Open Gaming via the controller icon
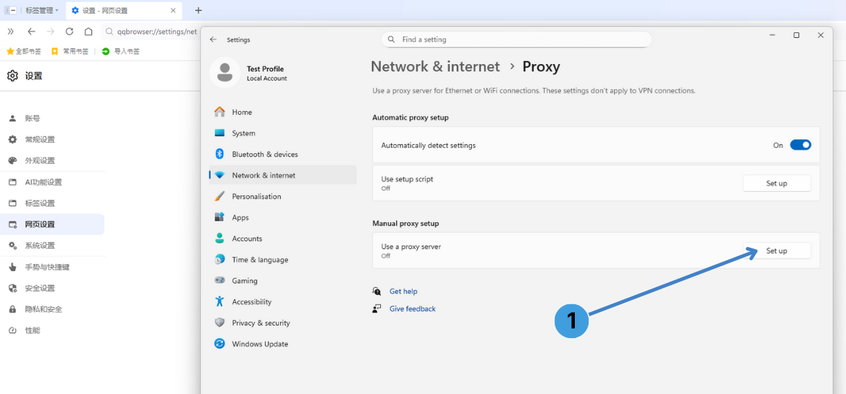This screenshot has width=846, height=394. [219, 280]
